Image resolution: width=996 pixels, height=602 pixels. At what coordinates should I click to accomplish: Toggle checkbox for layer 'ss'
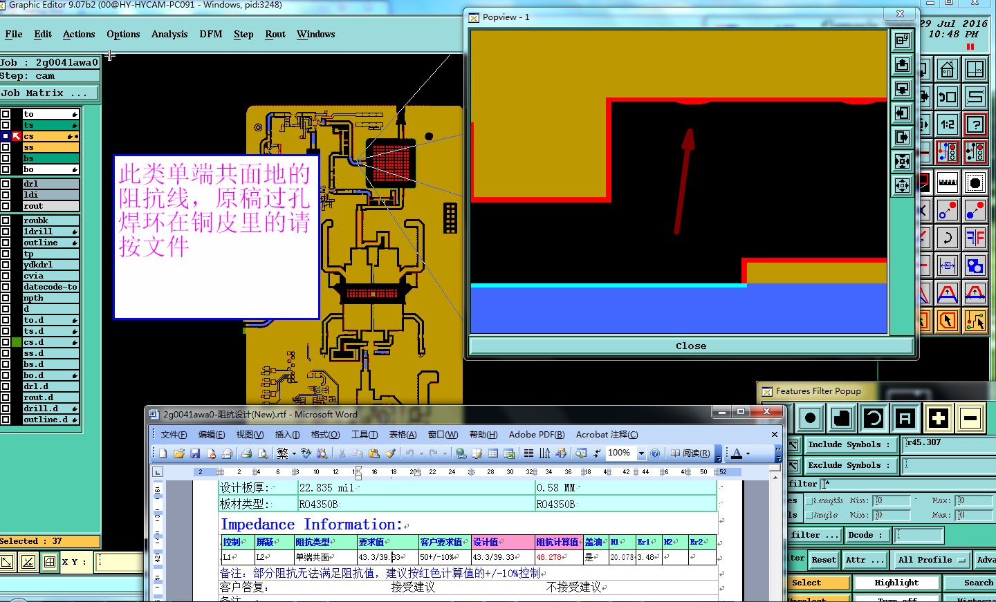coord(6,147)
